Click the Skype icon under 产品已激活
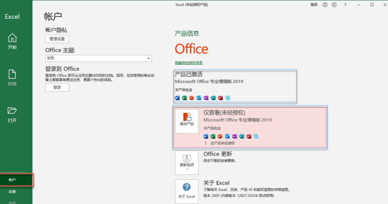The height and width of the screenshot is (204, 388). click(228, 98)
